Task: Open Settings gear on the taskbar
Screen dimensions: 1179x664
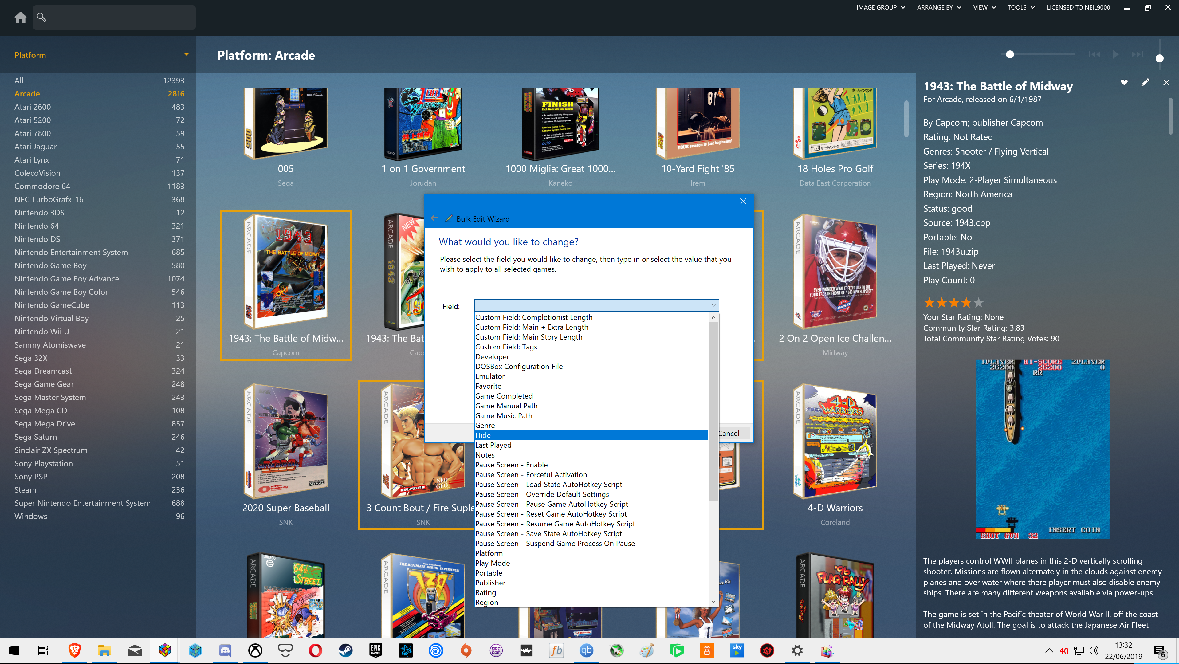Action: [x=797, y=651]
